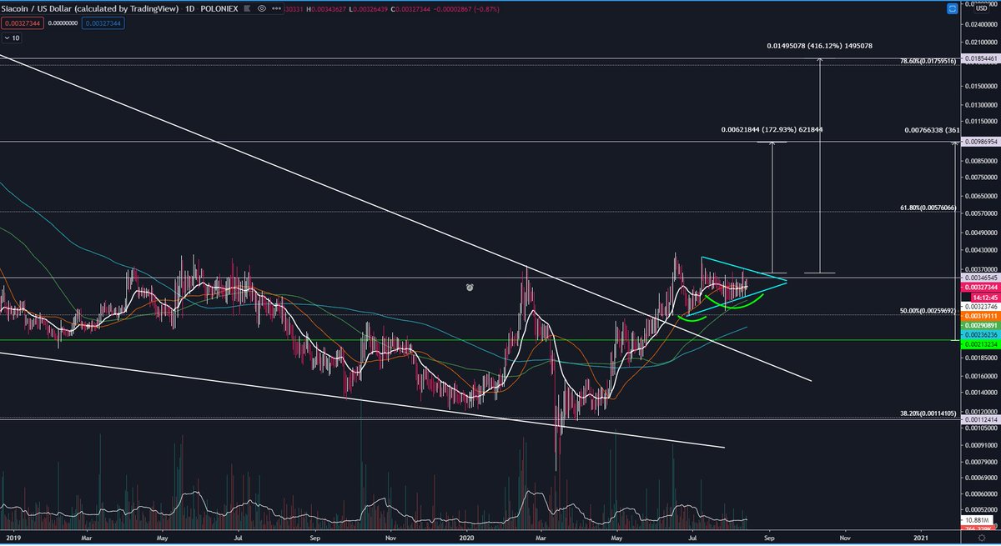Click the 2020 label on time axis

465,539
